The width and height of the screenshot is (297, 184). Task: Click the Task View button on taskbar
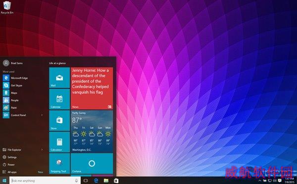86,181
